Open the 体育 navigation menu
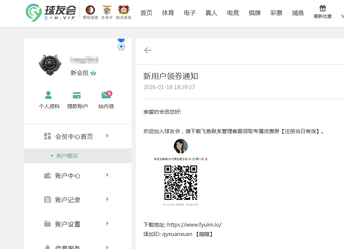The height and width of the screenshot is (249, 344). click(x=168, y=12)
